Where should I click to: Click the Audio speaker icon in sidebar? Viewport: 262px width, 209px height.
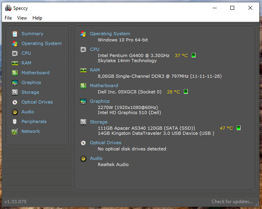coord(15,112)
